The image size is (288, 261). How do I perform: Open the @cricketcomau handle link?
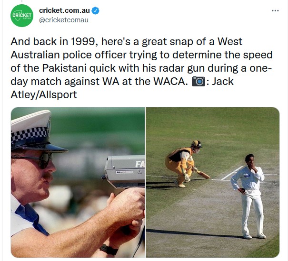coord(64,20)
